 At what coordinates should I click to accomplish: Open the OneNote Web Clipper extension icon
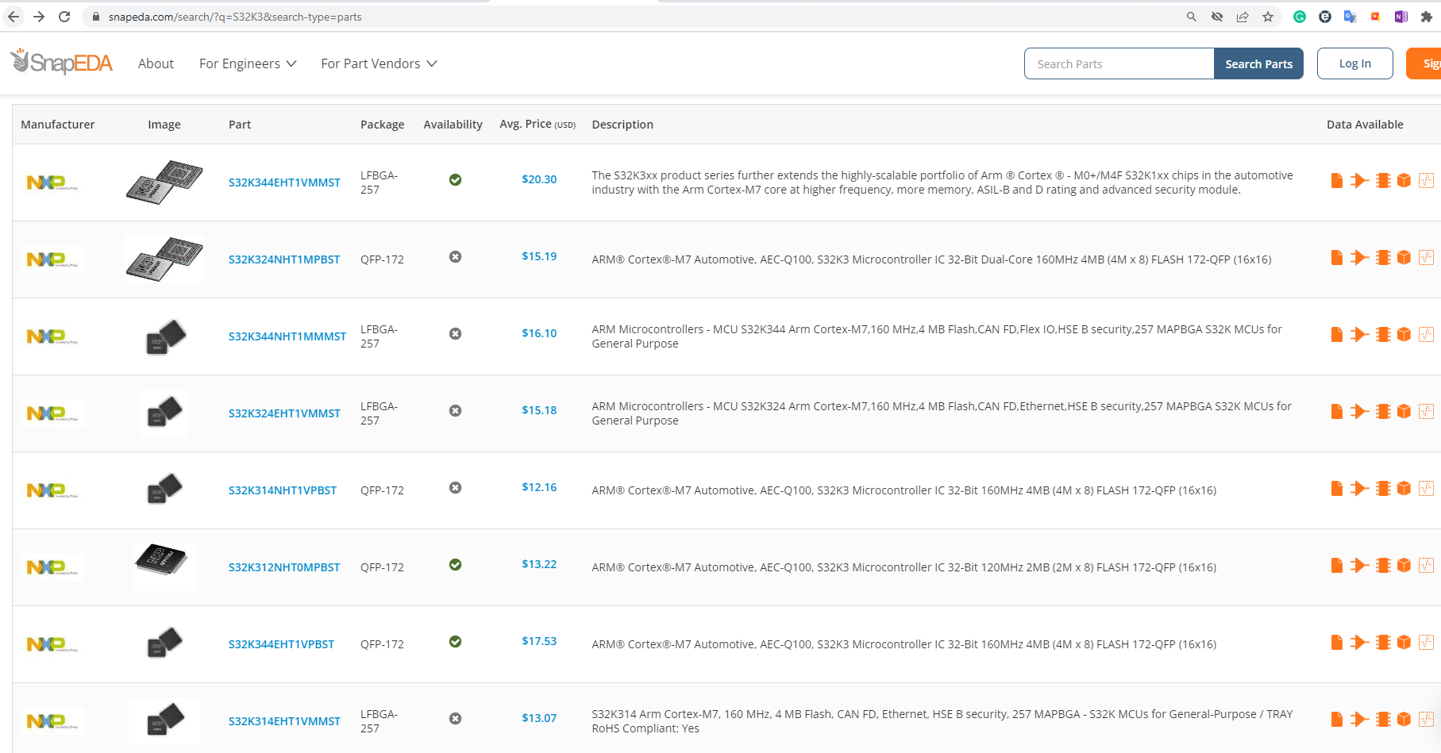(x=1401, y=16)
